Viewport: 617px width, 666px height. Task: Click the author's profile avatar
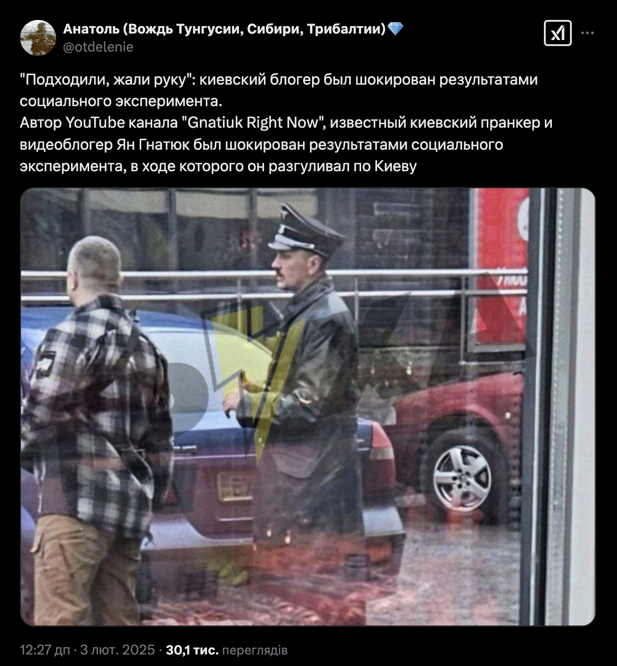coord(38,38)
